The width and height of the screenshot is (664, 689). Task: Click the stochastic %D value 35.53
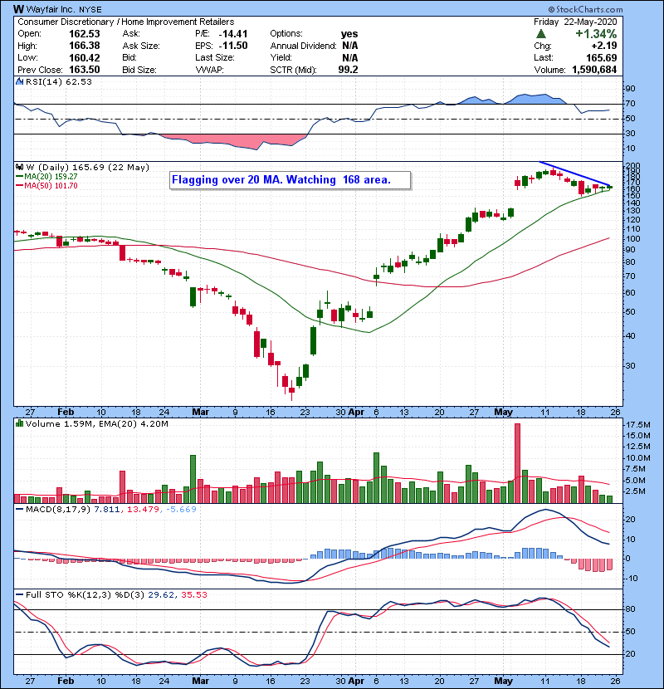[193, 595]
